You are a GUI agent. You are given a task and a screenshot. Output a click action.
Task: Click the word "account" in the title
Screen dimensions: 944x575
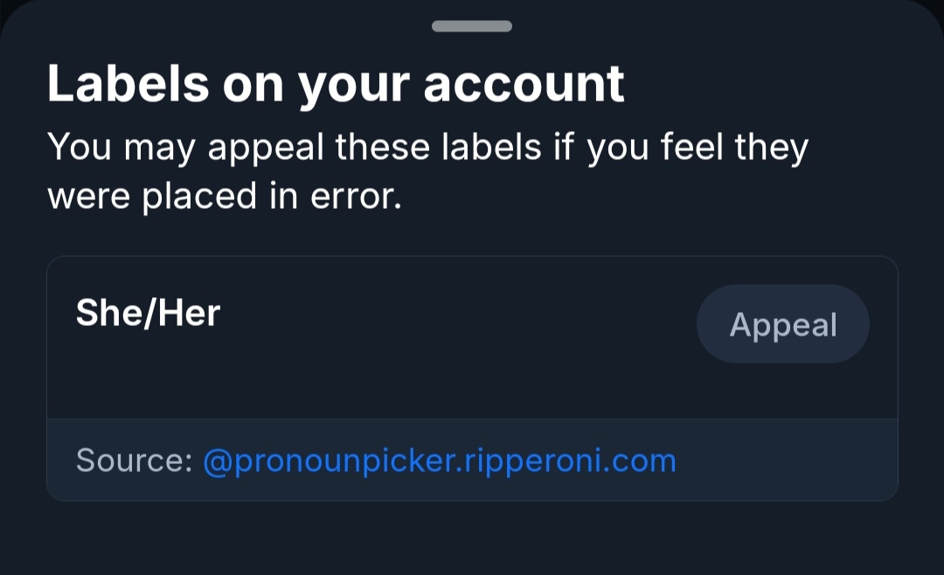pos(524,84)
